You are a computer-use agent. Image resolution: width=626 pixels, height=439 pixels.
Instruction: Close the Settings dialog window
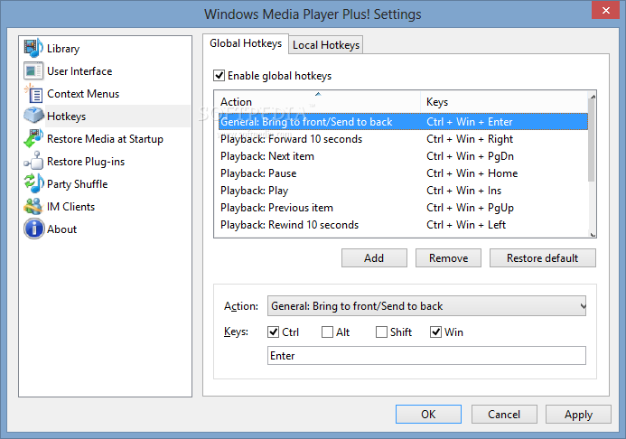[x=605, y=10]
